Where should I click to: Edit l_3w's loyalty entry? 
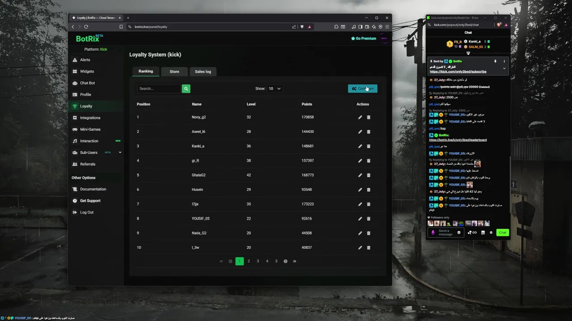360,247
